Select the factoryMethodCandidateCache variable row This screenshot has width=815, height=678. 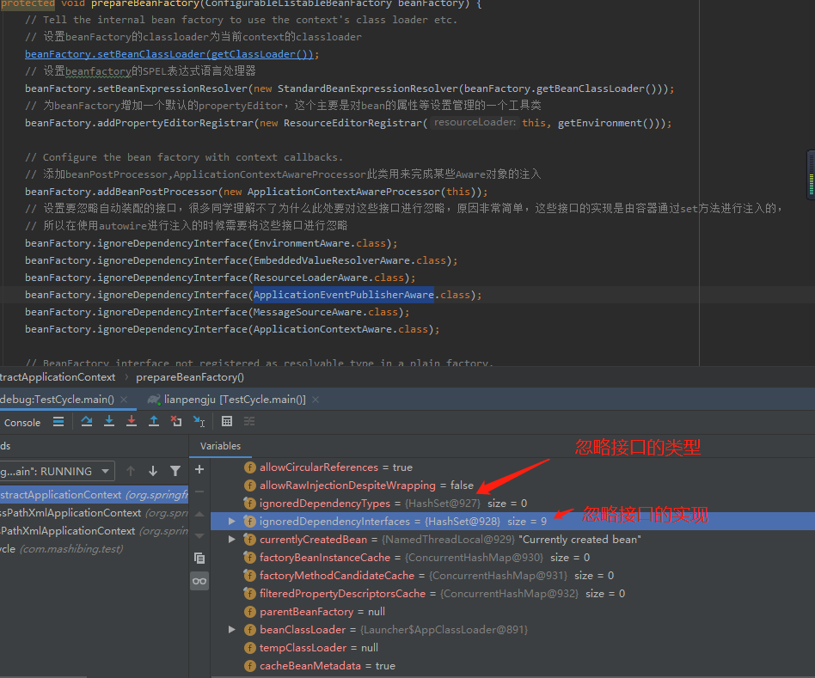pyautogui.click(x=512, y=576)
